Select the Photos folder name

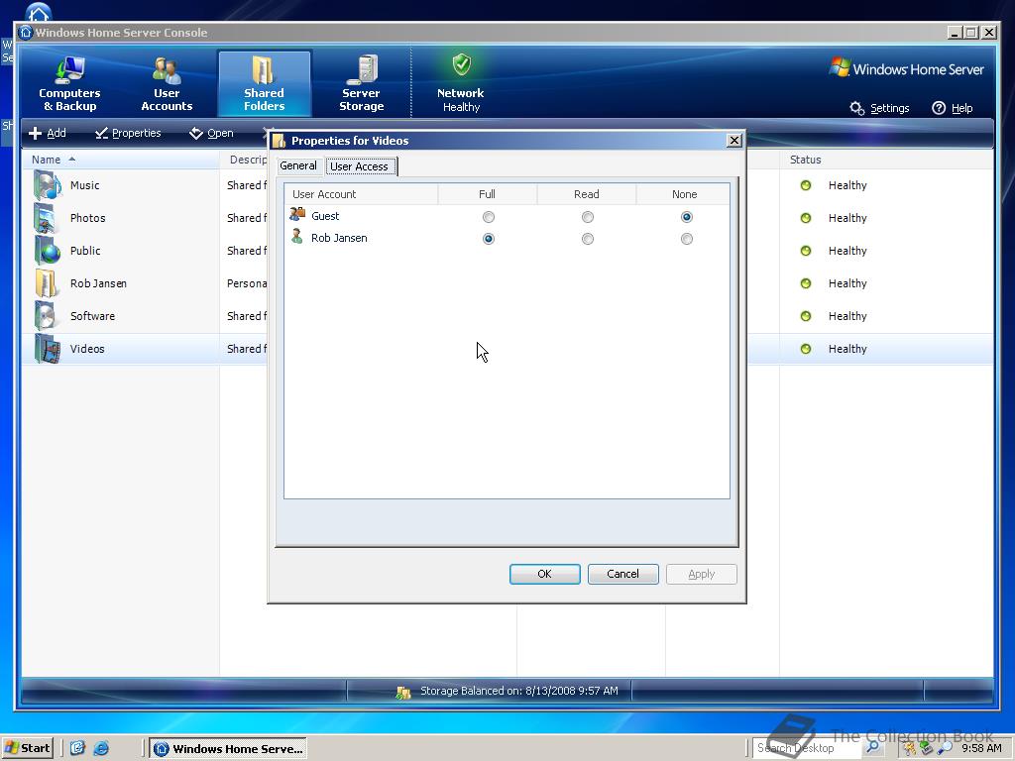coord(87,218)
